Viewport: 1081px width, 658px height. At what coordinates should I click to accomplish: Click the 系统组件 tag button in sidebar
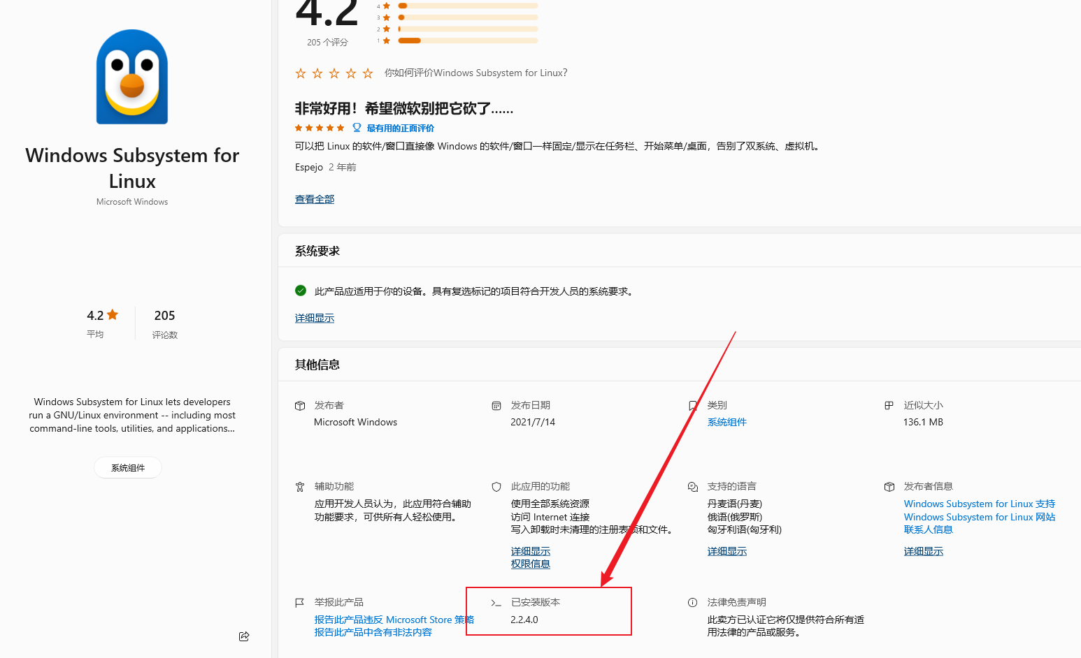point(128,468)
